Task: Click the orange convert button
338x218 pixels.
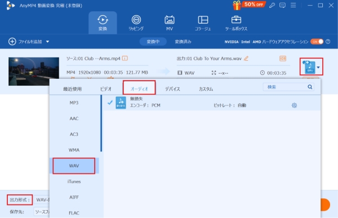Action: pos(325,204)
